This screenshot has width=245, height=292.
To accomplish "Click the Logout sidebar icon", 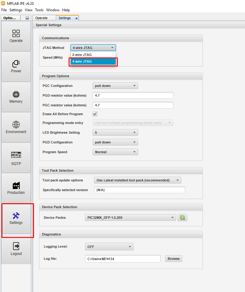I will click(x=16, y=249).
